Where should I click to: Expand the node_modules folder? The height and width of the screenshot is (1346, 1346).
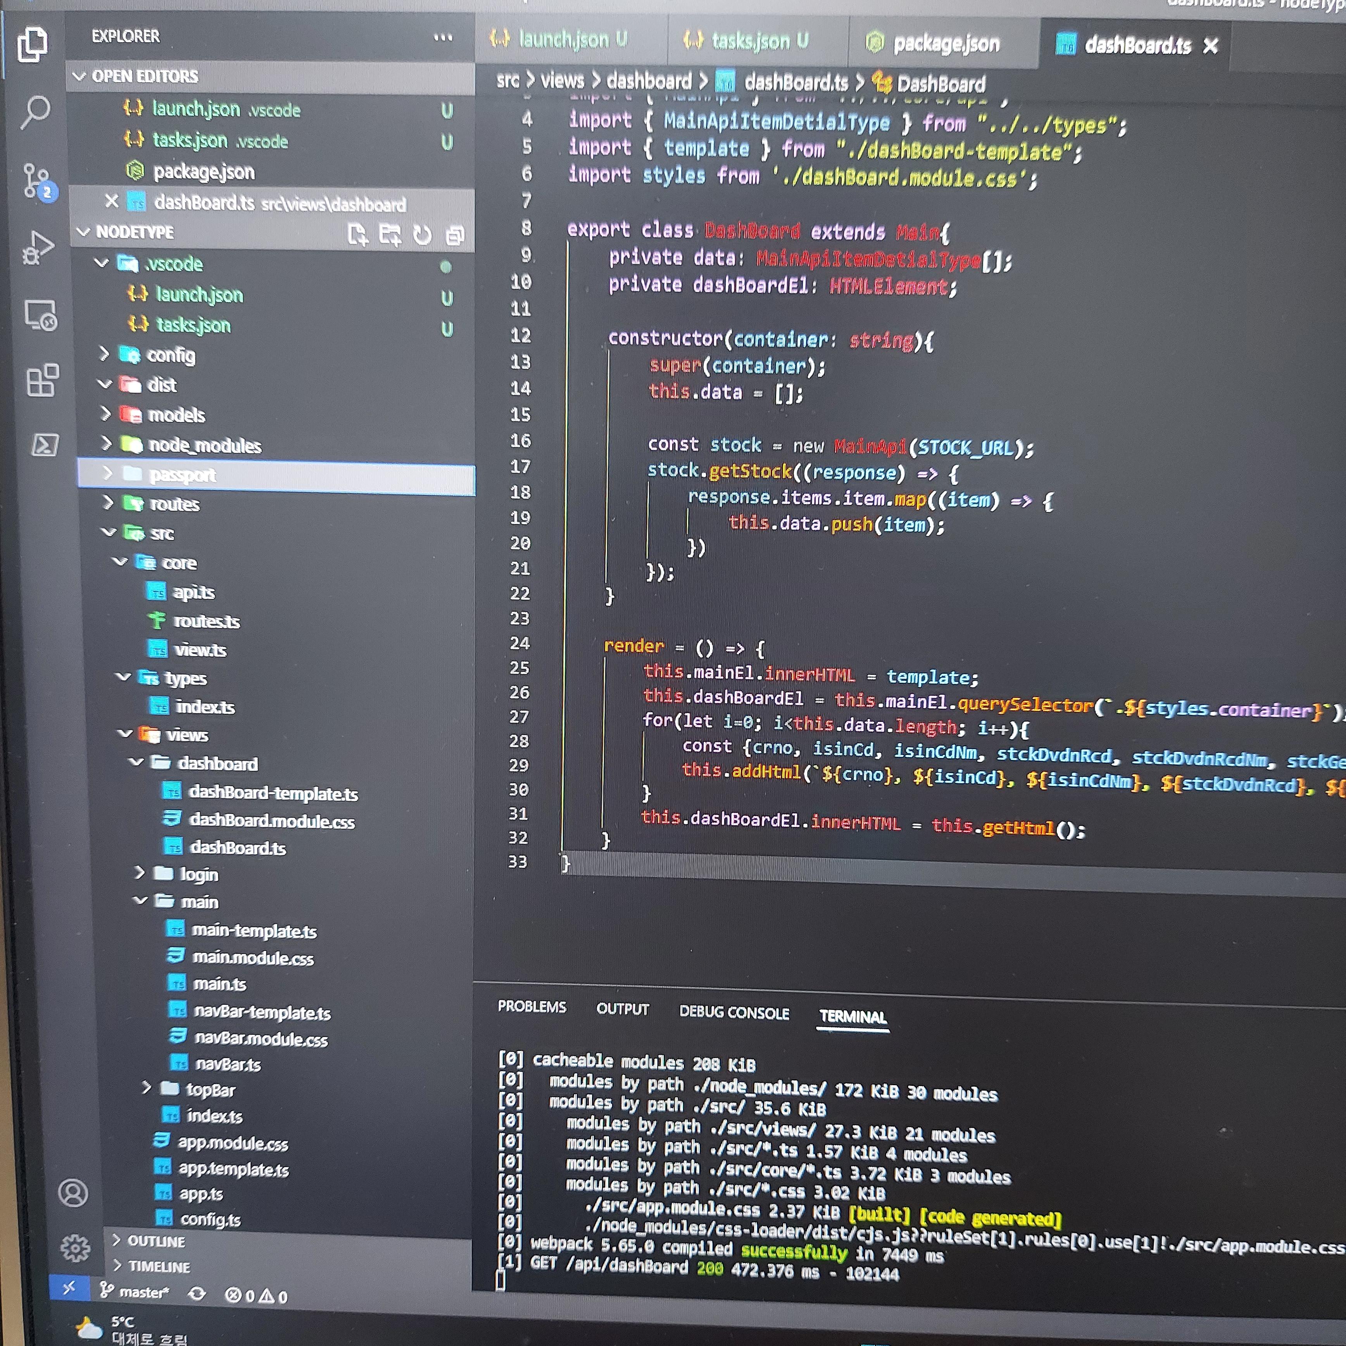(x=204, y=445)
